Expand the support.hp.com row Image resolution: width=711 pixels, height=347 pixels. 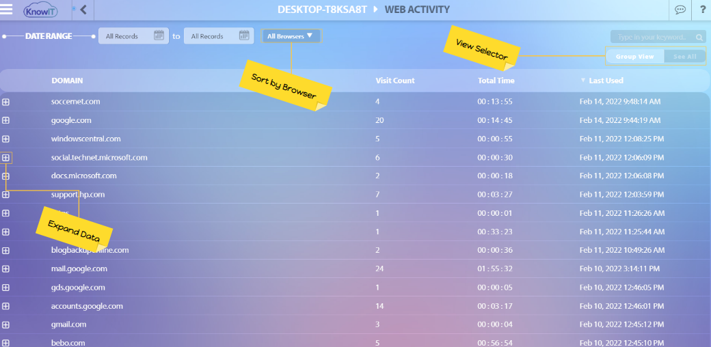click(5, 195)
